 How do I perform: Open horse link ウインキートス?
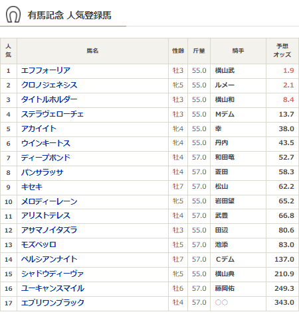click(46, 143)
